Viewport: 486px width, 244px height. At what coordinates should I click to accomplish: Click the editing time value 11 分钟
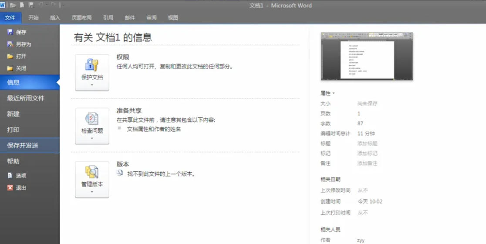tap(366, 134)
